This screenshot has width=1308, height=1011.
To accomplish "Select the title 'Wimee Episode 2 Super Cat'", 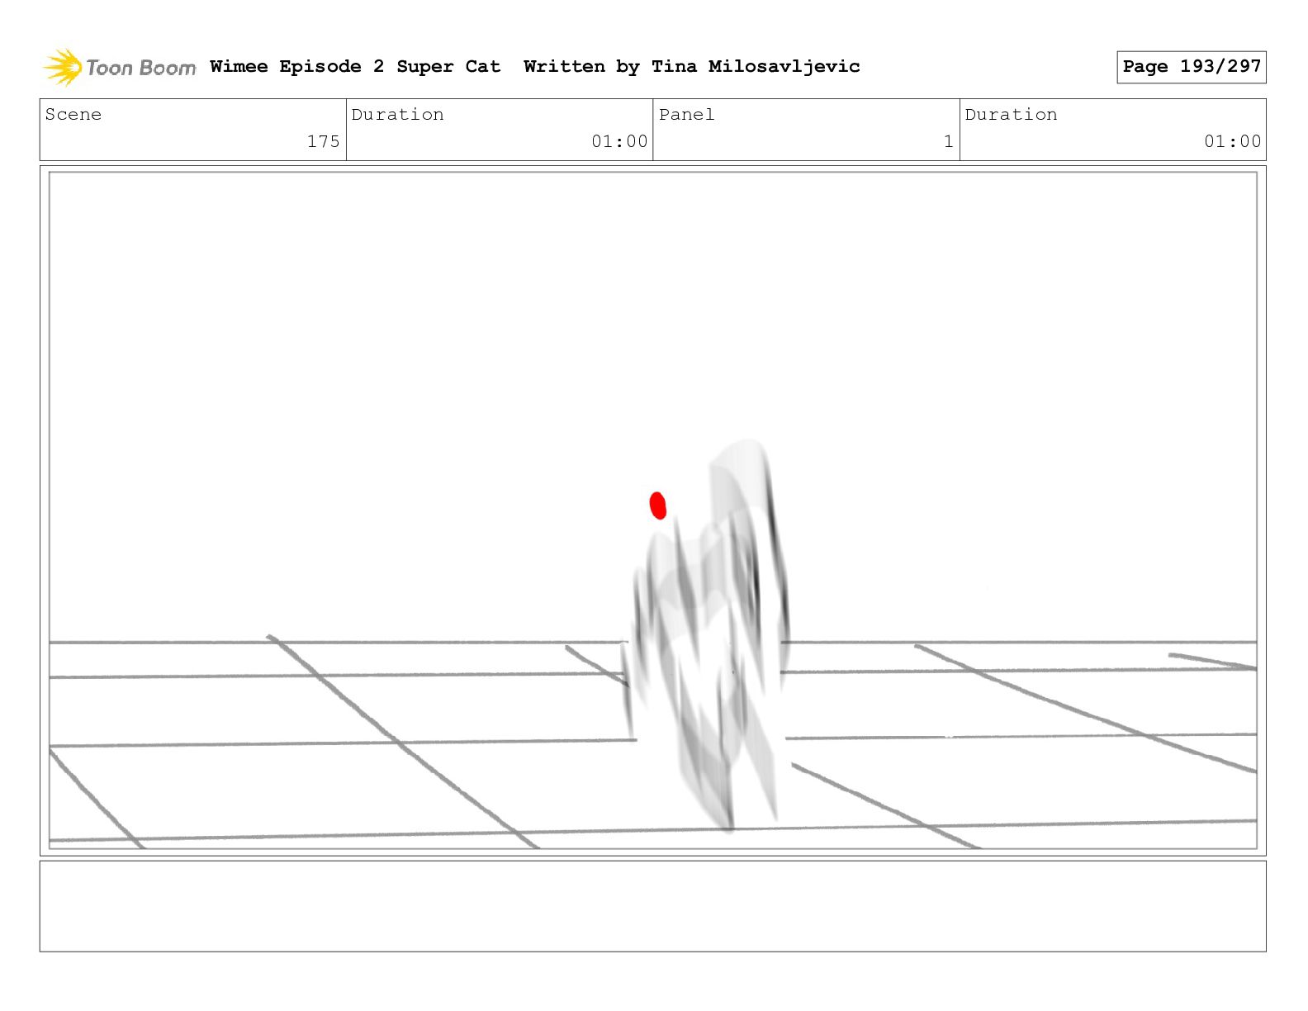I will pyautogui.click(x=355, y=66).
